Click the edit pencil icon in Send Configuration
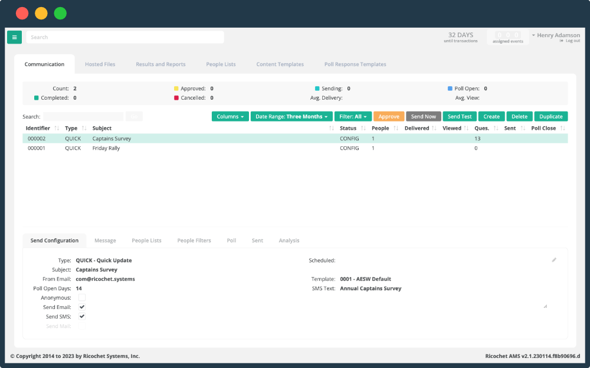The image size is (590, 368). pos(554,260)
